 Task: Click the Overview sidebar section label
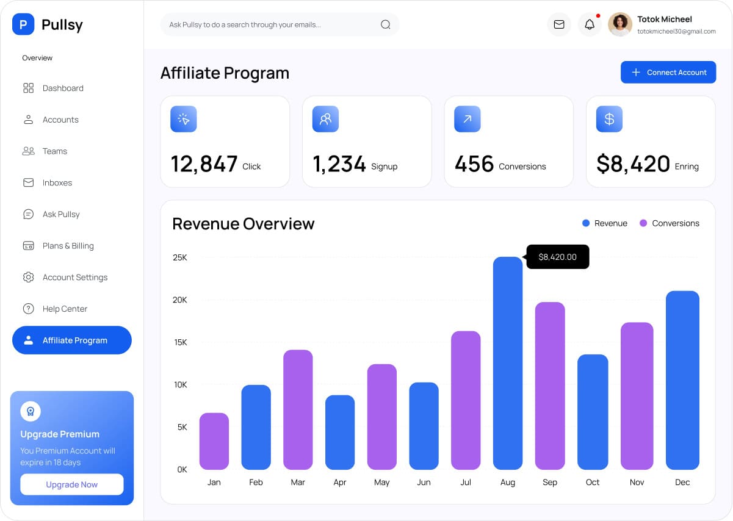point(37,58)
